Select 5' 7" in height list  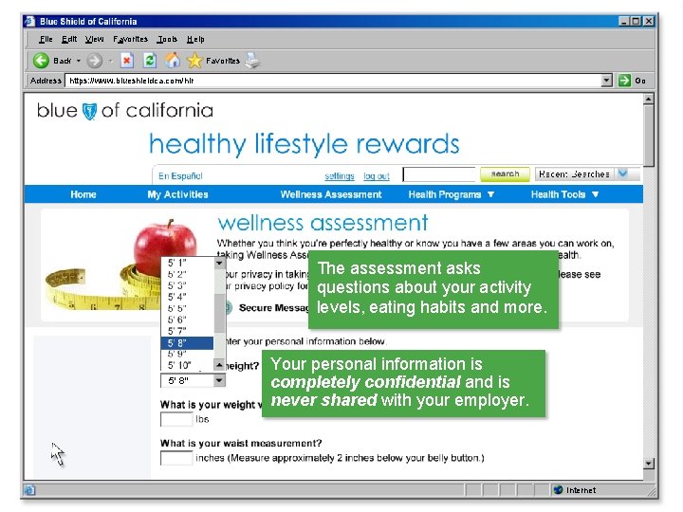click(187, 331)
